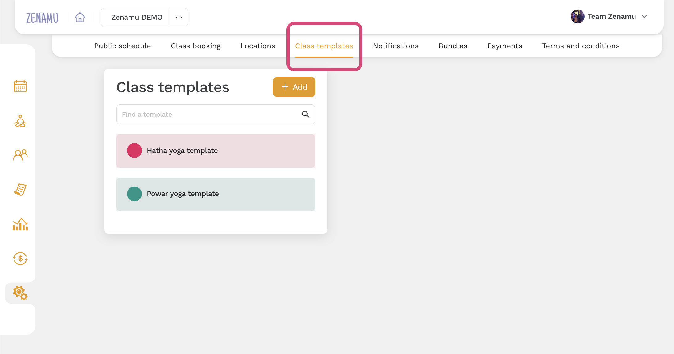Click the green Power yoga color dot

(x=134, y=194)
